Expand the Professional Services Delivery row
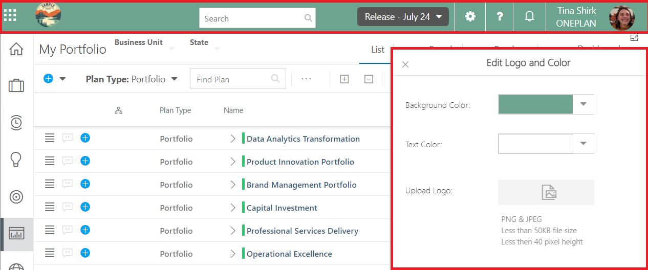This screenshot has height=270, width=648. (233, 231)
